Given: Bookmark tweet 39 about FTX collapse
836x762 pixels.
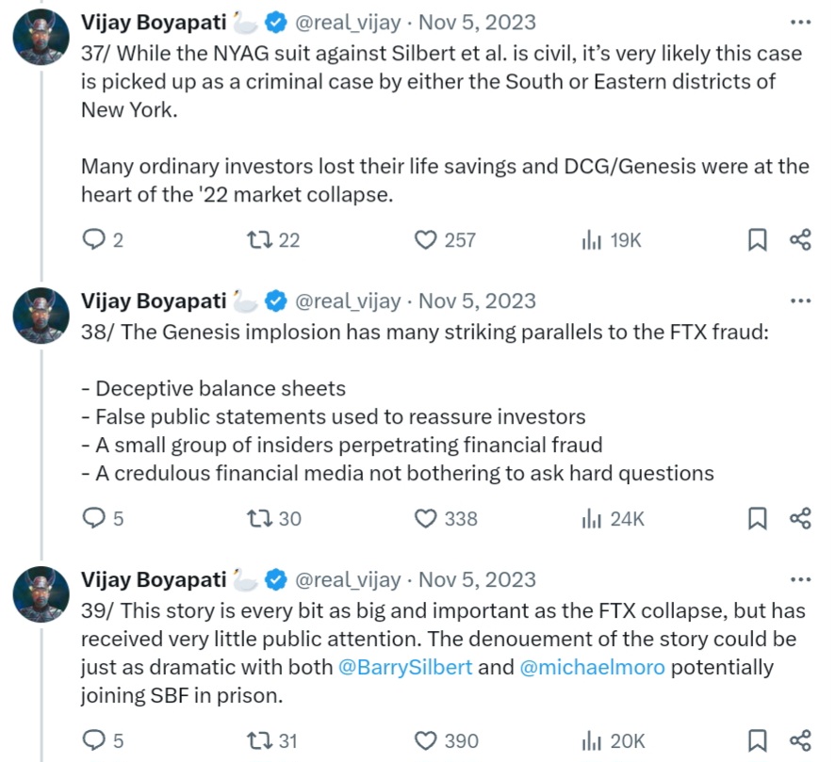Looking at the screenshot, I should 757,741.
